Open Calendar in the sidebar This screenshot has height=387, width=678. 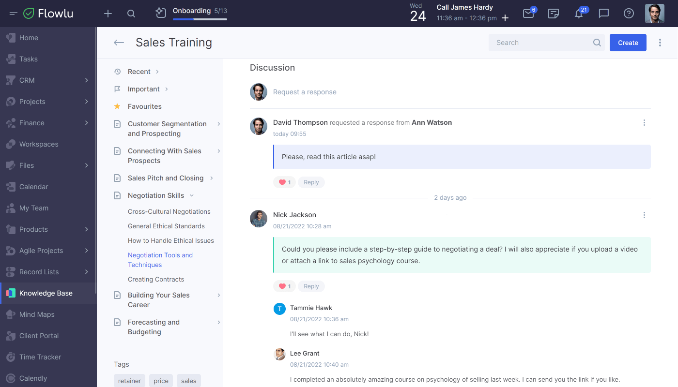(48, 187)
